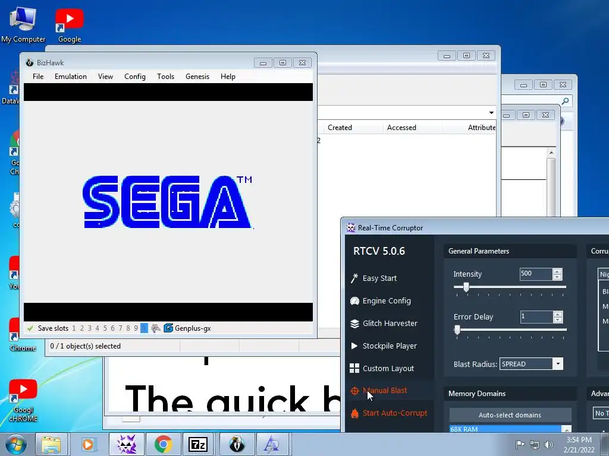Open the File menu in BizHawk
Viewport: 609px width, 456px height.
coord(38,77)
